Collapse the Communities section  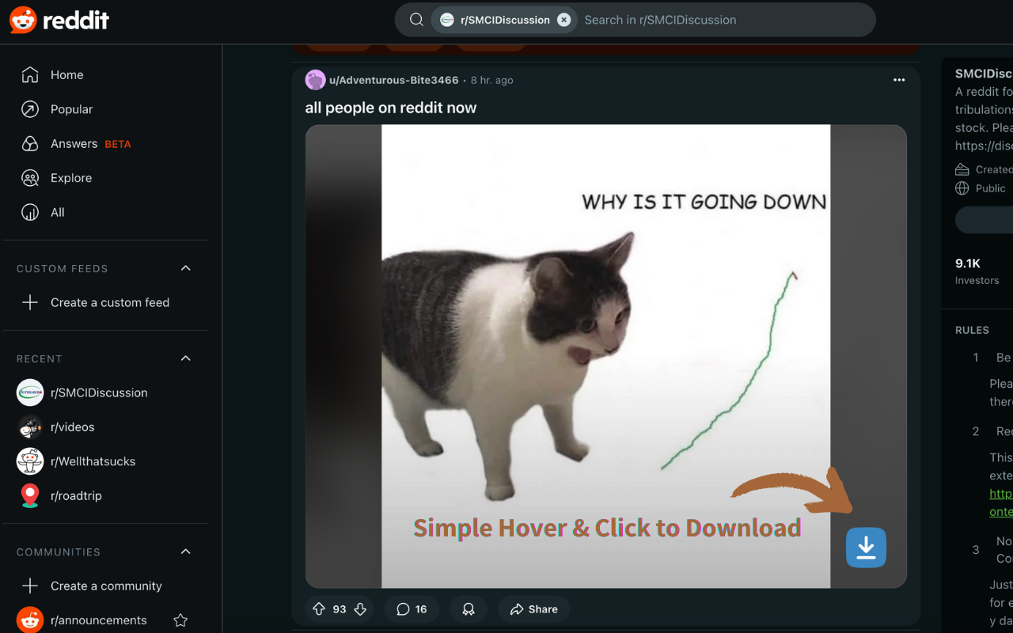pos(186,552)
